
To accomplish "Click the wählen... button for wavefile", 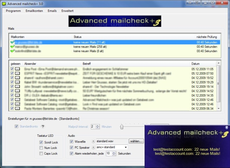I will (x=136, y=141).
